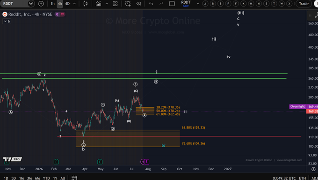Set the chart range to 3M
The height and width of the screenshot is (180, 318).
coord(29,178)
